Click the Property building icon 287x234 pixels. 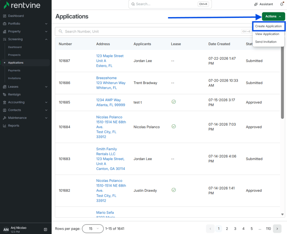point(5,32)
